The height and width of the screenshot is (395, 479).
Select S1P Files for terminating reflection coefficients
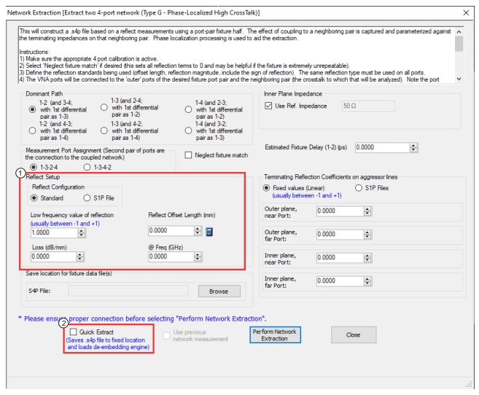(x=359, y=188)
